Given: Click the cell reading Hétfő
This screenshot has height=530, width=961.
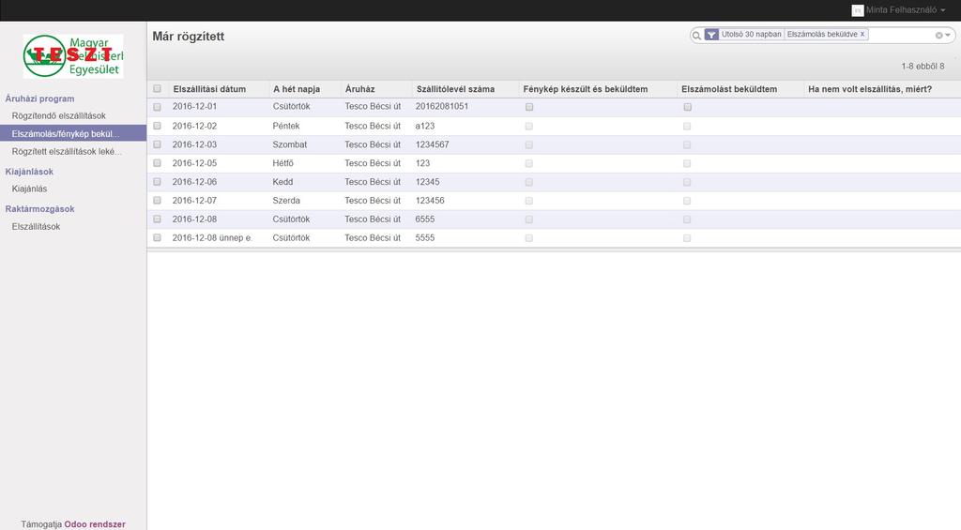Looking at the screenshot, I should pyautogui.click(x=283, y=163).
